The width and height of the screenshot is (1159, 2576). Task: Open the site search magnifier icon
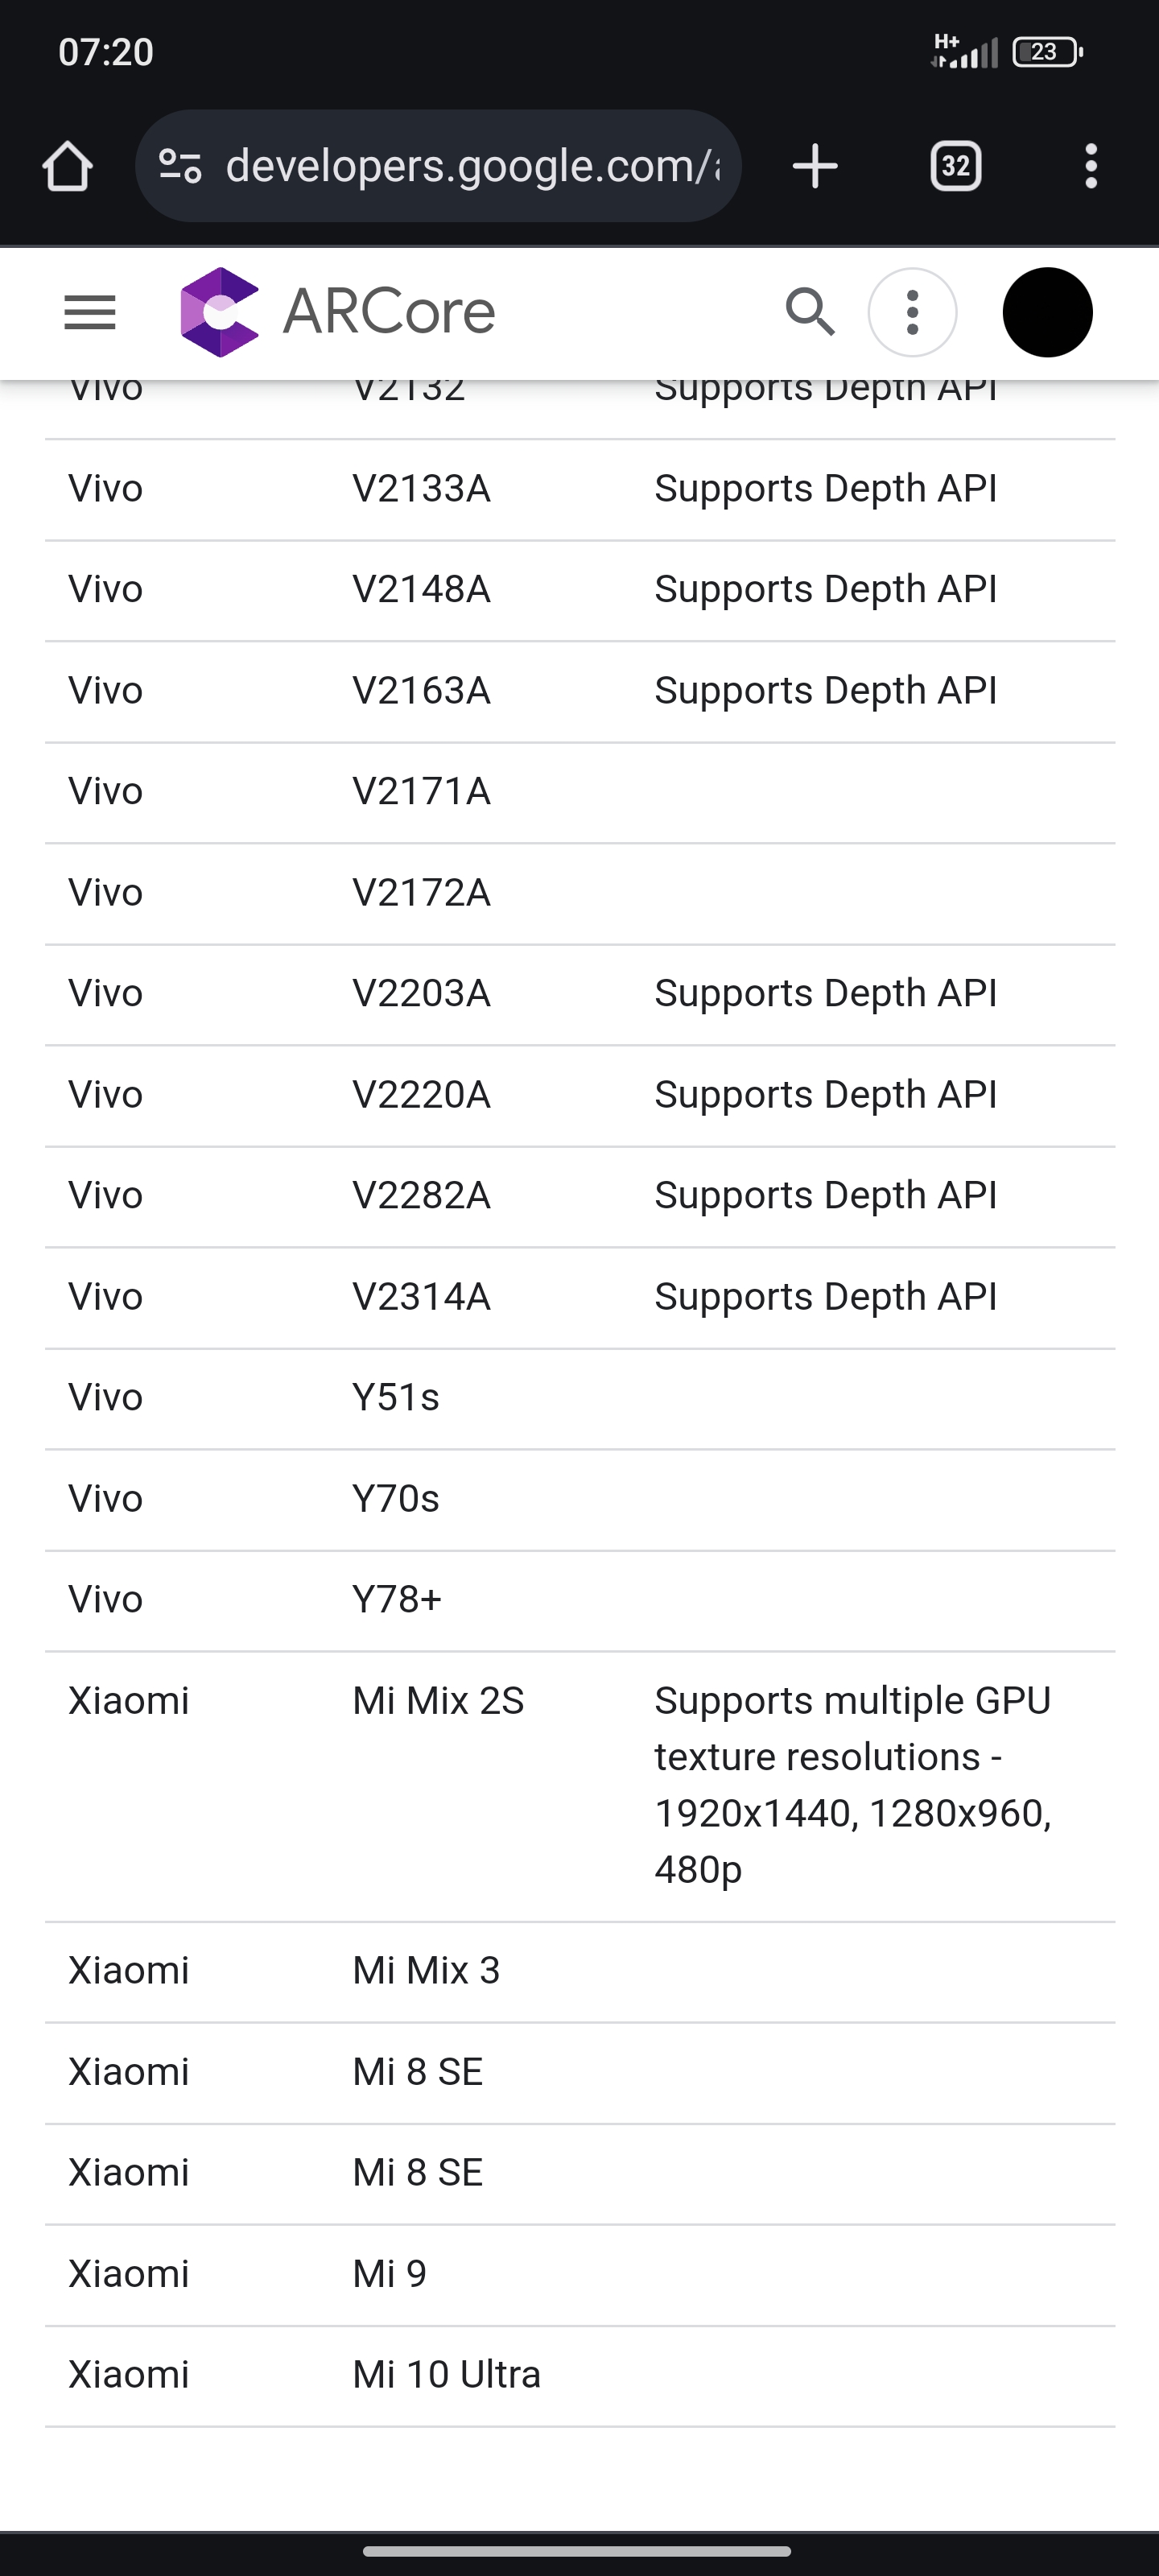coord(810,312)
